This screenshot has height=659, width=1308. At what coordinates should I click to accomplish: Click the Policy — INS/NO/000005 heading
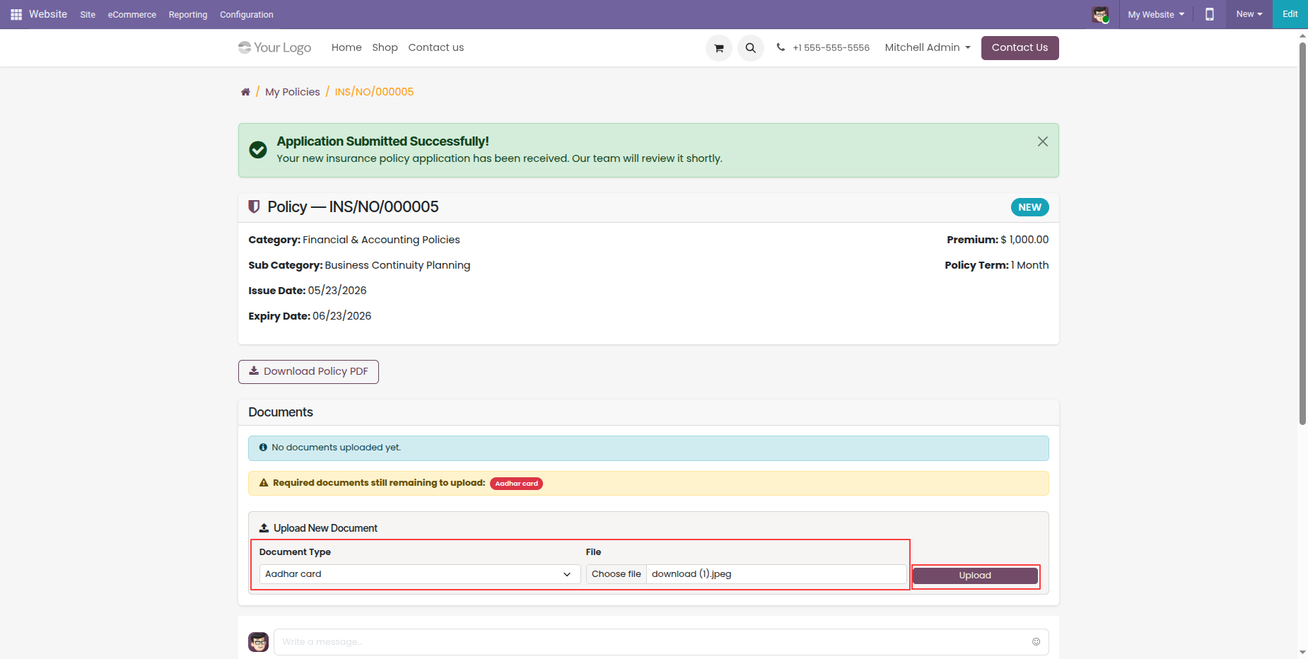pos(353,207)
